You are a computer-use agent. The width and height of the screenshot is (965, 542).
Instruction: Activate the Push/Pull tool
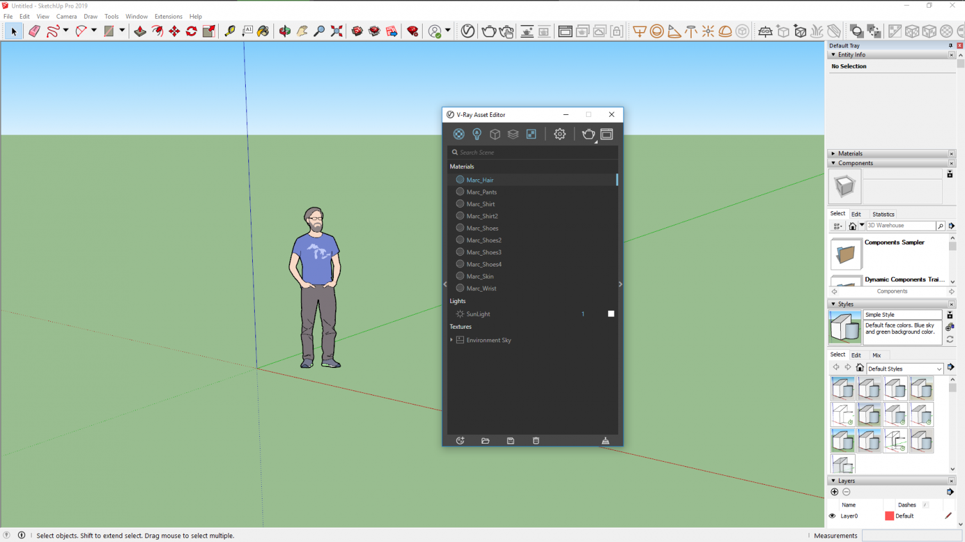pos(140,31)
